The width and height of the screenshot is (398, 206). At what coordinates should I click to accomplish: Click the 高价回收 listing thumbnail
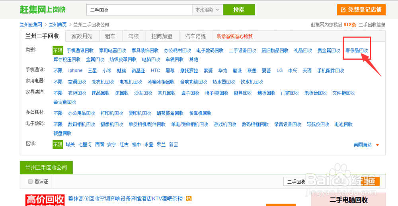tap(45, 200)
